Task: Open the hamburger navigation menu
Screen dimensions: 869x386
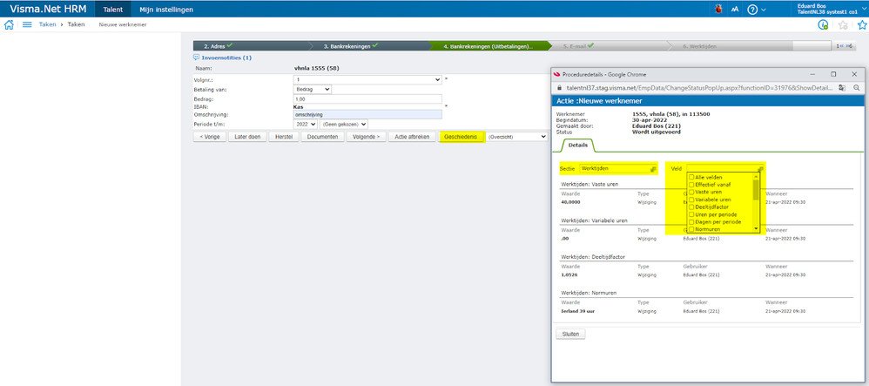Action: click(27, 24)
